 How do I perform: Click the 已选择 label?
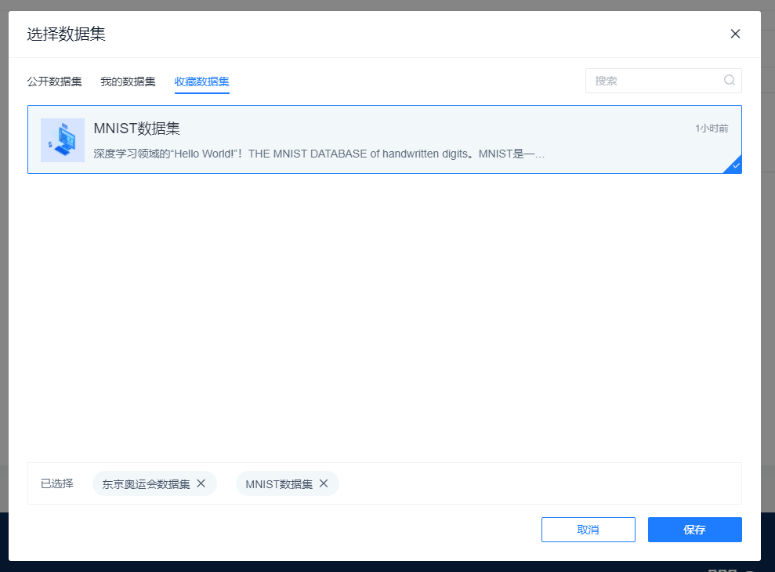(57, 483)
